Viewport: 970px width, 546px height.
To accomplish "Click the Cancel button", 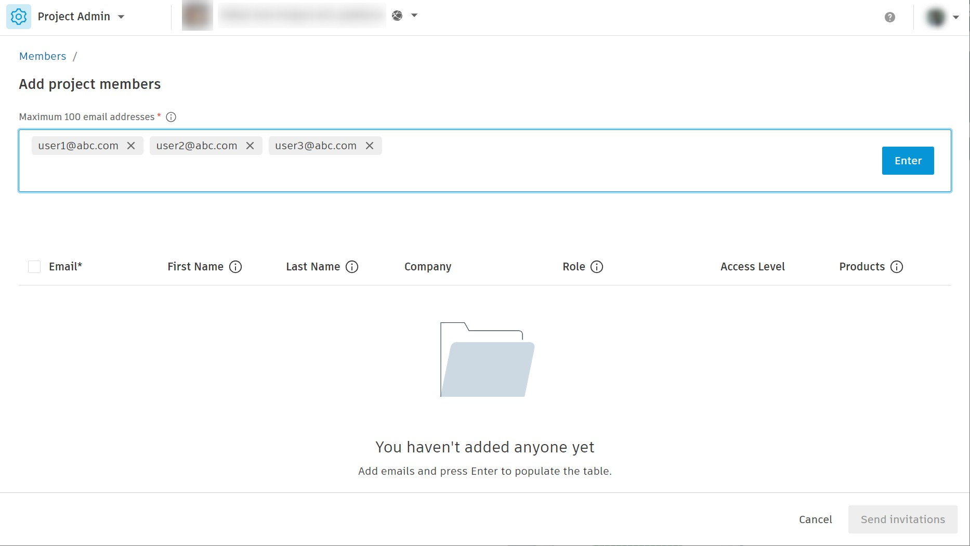I will click(816, 519).
